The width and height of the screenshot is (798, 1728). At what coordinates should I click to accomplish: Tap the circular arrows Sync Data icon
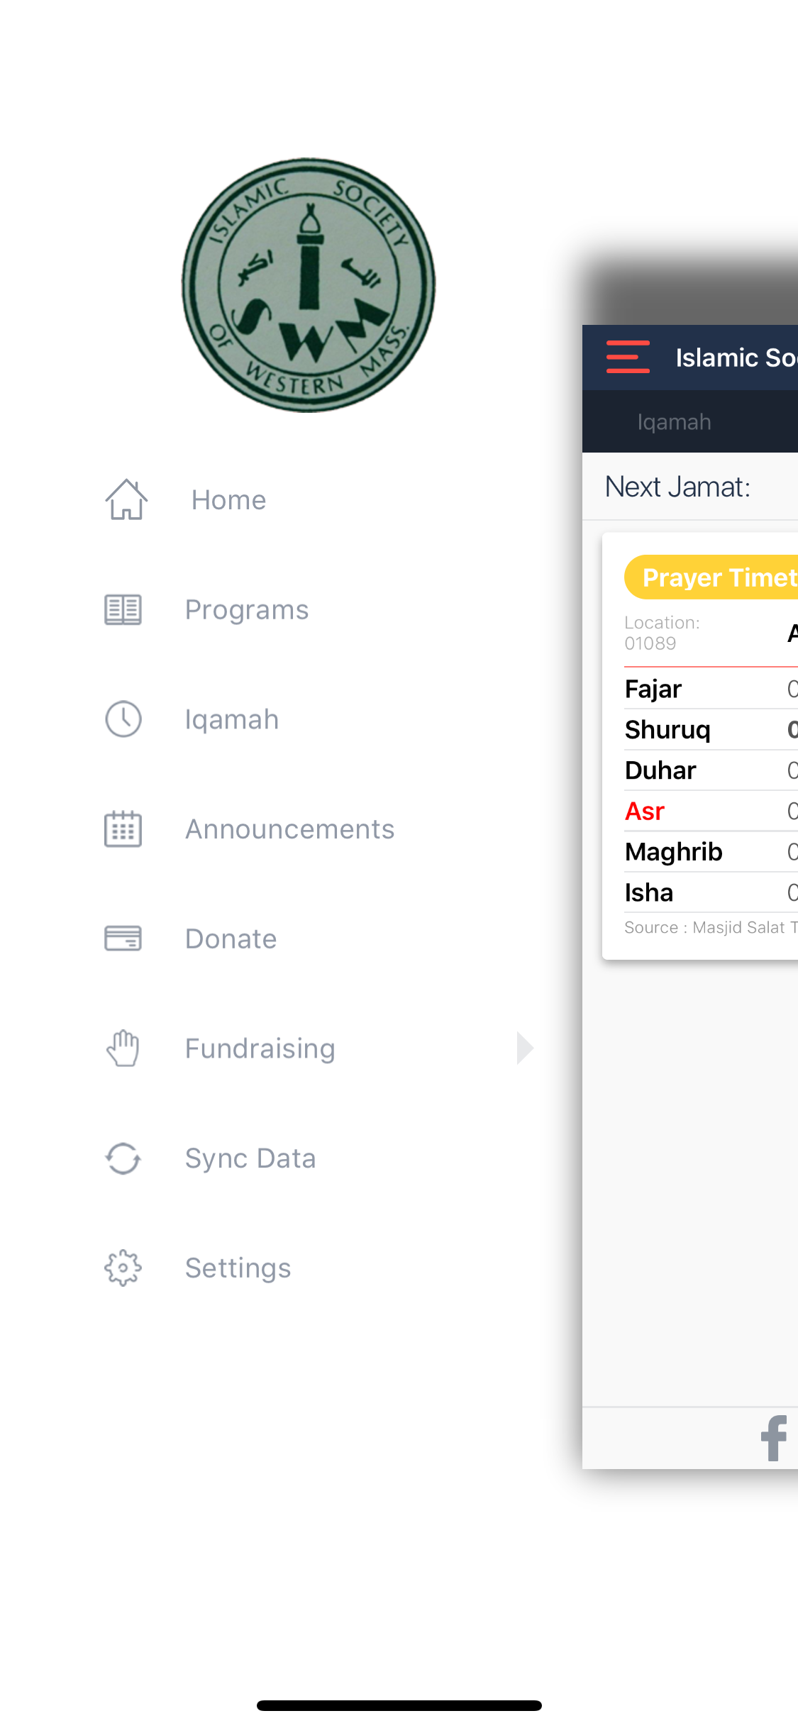point(123,1158)
